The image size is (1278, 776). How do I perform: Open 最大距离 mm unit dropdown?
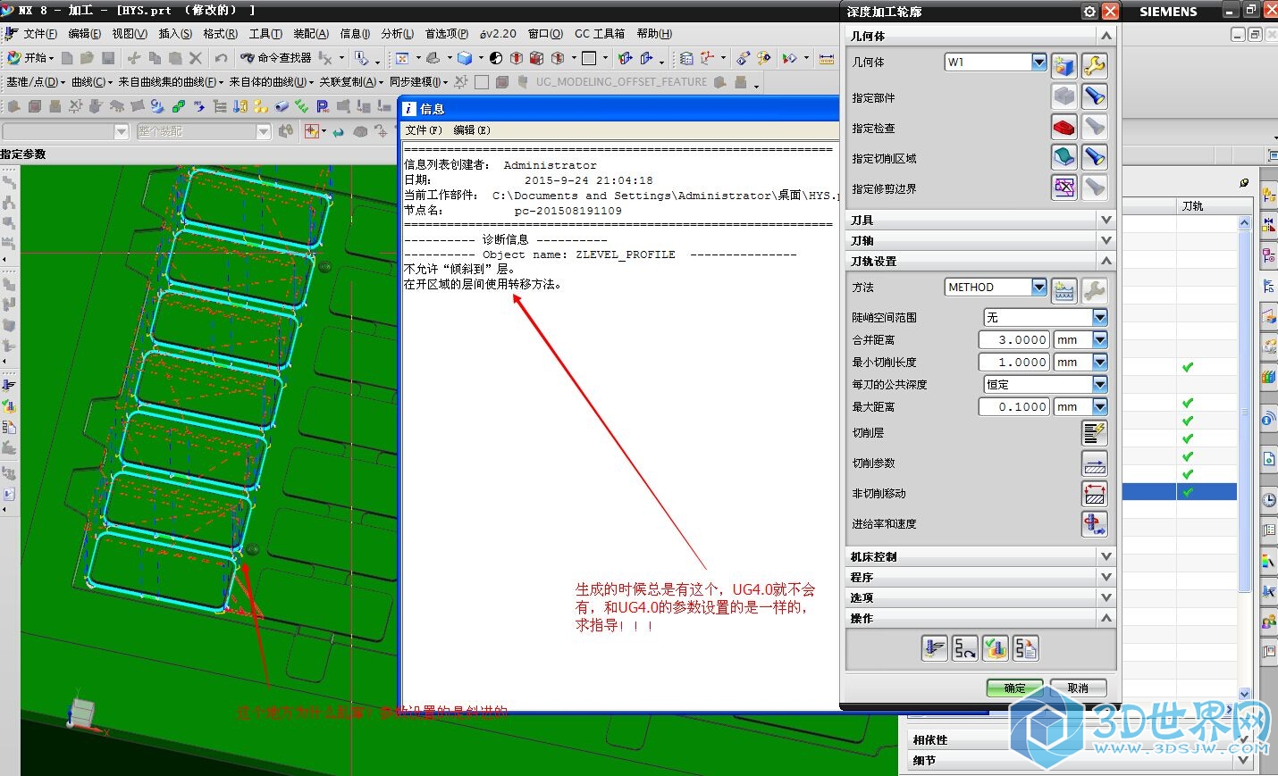point(1100,406)
